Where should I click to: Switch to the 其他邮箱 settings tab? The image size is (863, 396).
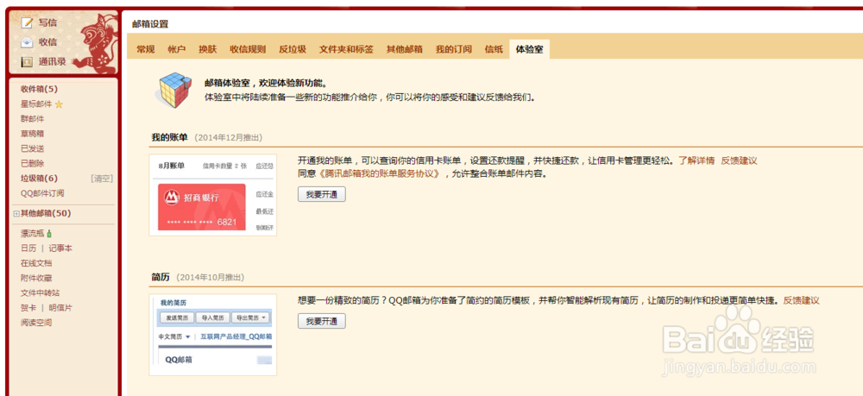pos(405,49)
